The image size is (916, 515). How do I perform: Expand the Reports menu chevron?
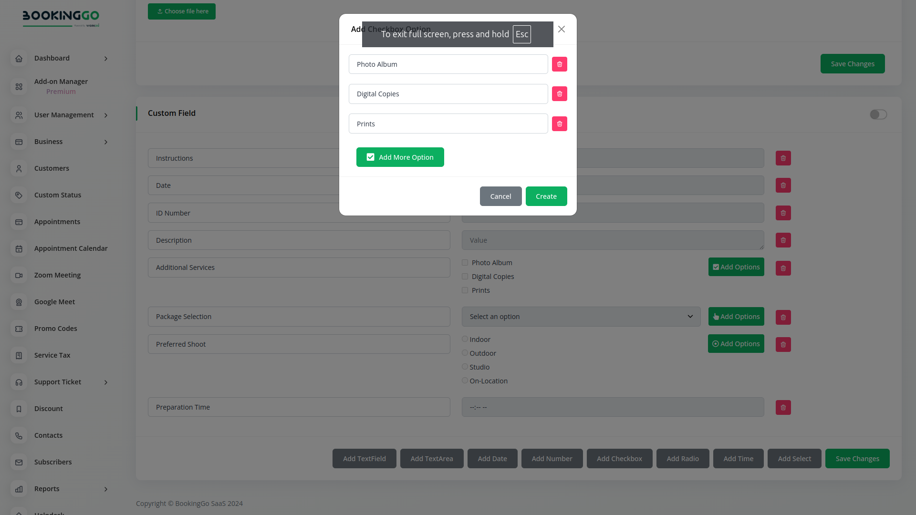(105, 489)
